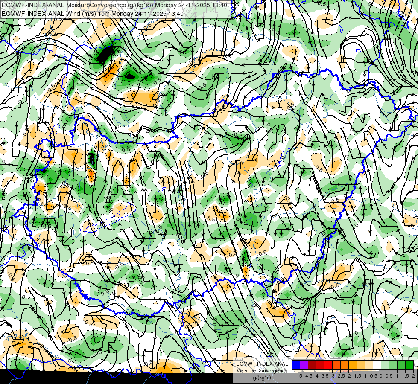Click the swatch between -3.5 and -3

pyautogui.click(x=328, y=365)
